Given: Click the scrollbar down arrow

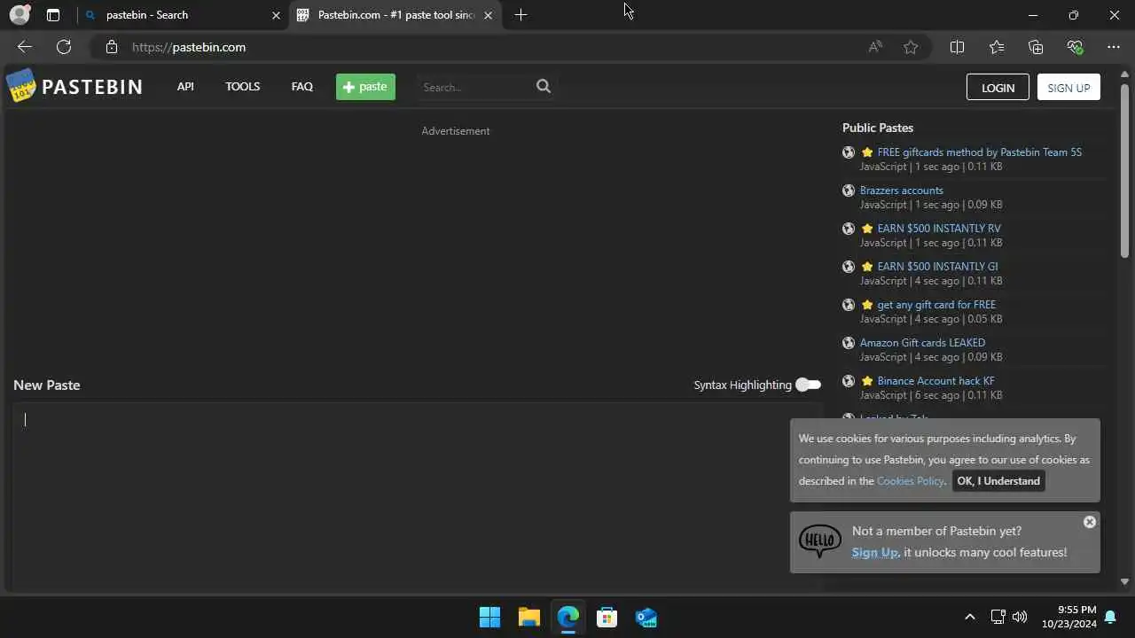Looking at the screenshot, I should click(x=1124, y=582).
